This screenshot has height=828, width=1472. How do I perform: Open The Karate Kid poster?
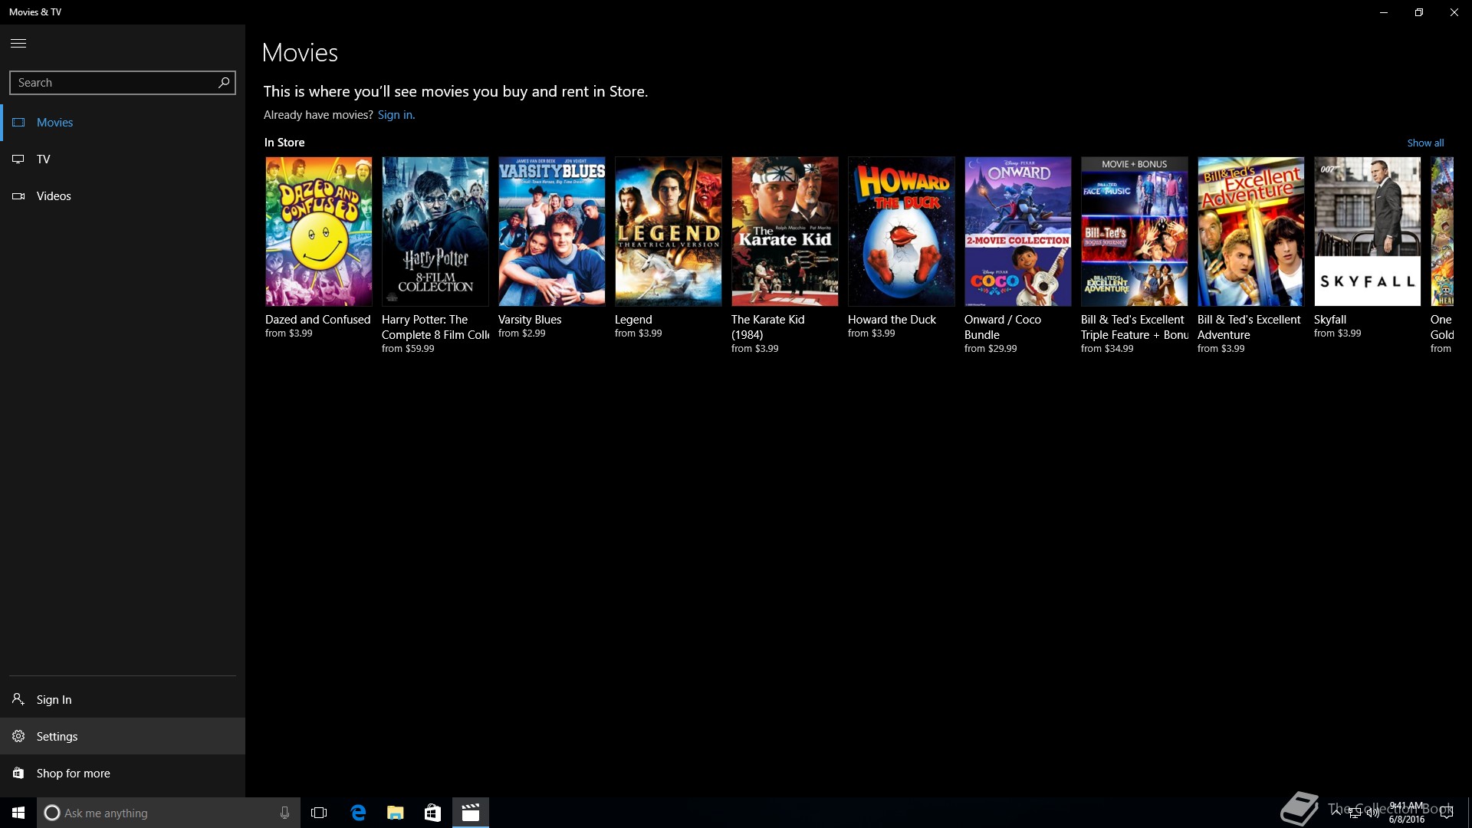pyautogui.click(x=785, y=232)
